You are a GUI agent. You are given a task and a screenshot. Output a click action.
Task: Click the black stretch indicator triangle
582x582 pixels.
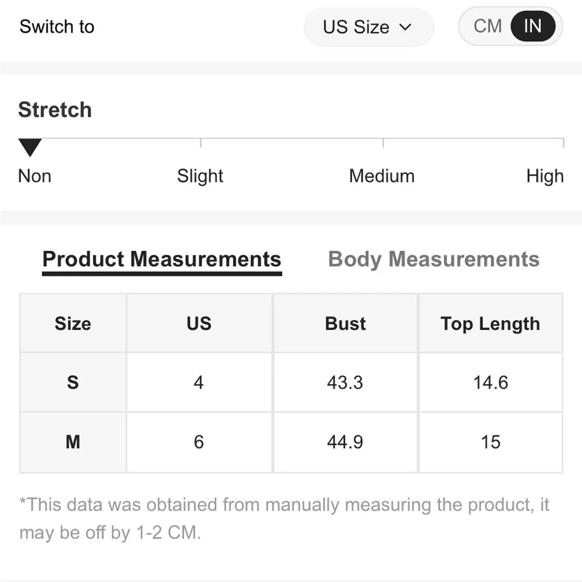point(30,147)
